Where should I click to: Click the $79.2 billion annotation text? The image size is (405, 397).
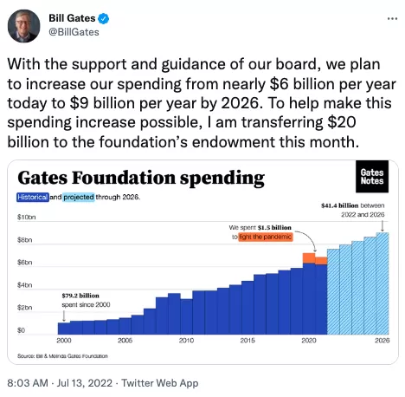(86, 300)
